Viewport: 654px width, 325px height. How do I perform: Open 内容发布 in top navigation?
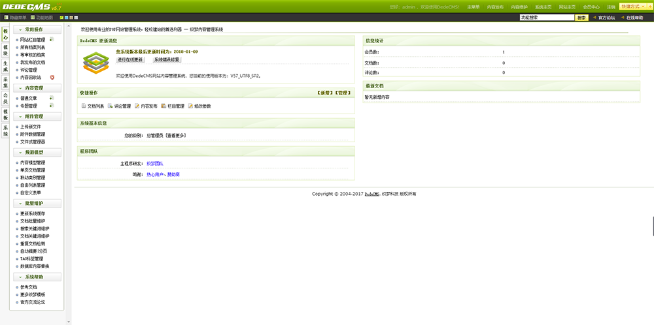[x=495, y=7]
